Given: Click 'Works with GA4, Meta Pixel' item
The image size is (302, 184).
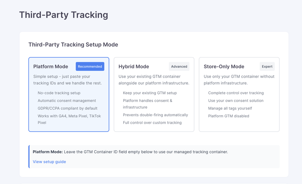Looking at the screenshot, I should click(69, 116).
